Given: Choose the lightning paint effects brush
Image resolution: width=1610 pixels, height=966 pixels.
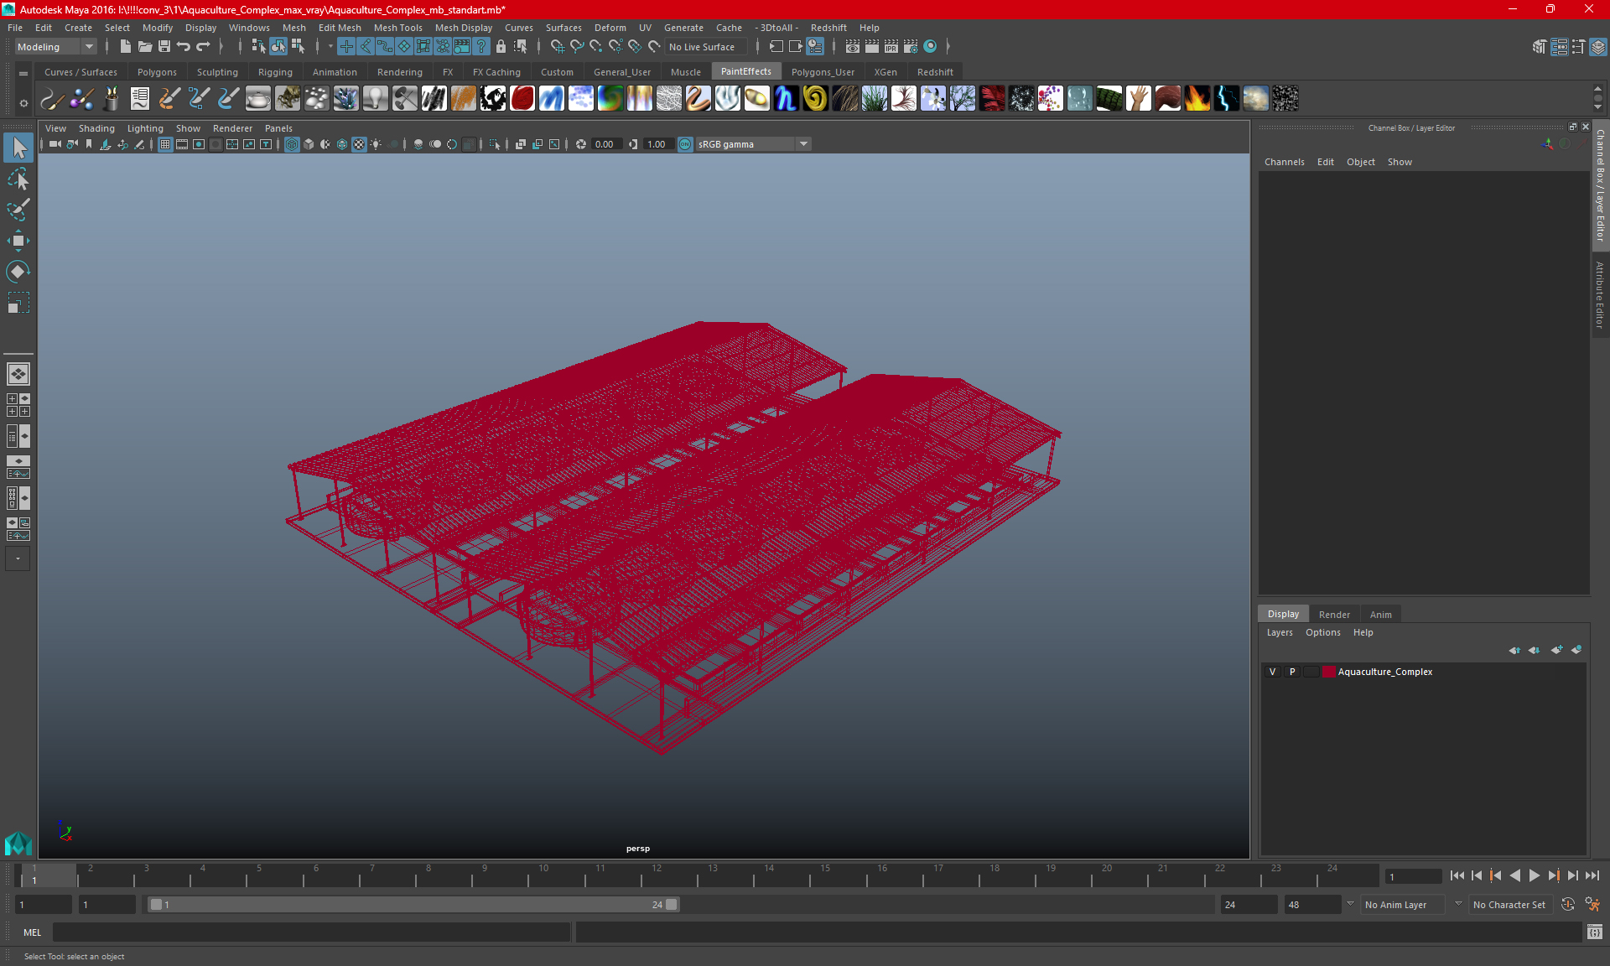Looking at the screenshot, I should pyautogui.click(x=1226, y=99).
